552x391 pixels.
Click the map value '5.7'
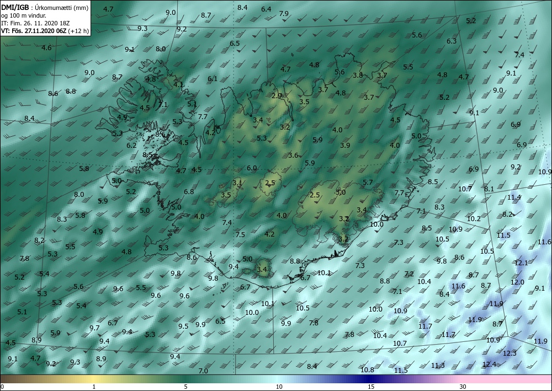pos(368,182)
